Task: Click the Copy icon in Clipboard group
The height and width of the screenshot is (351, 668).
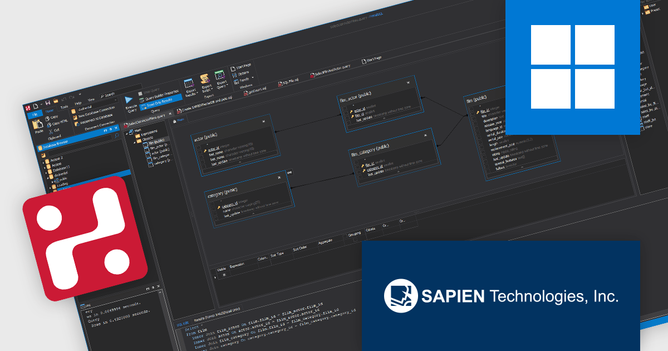Action: click(x=48, y=119)
